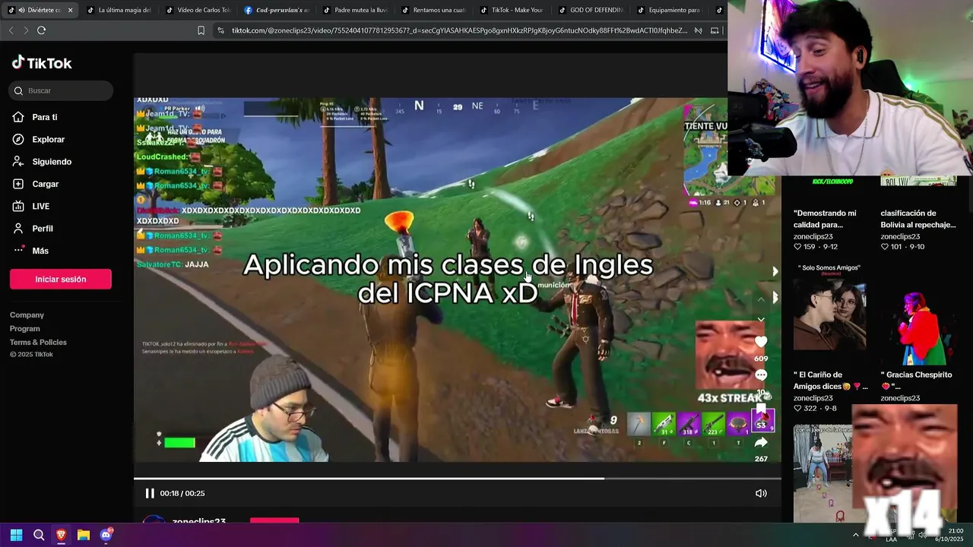Like the clasificación de Bolivia video with 101 heart

[885, 247]
